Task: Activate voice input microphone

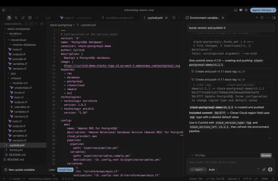Action: pyautogui.click(x=270, y=170)
